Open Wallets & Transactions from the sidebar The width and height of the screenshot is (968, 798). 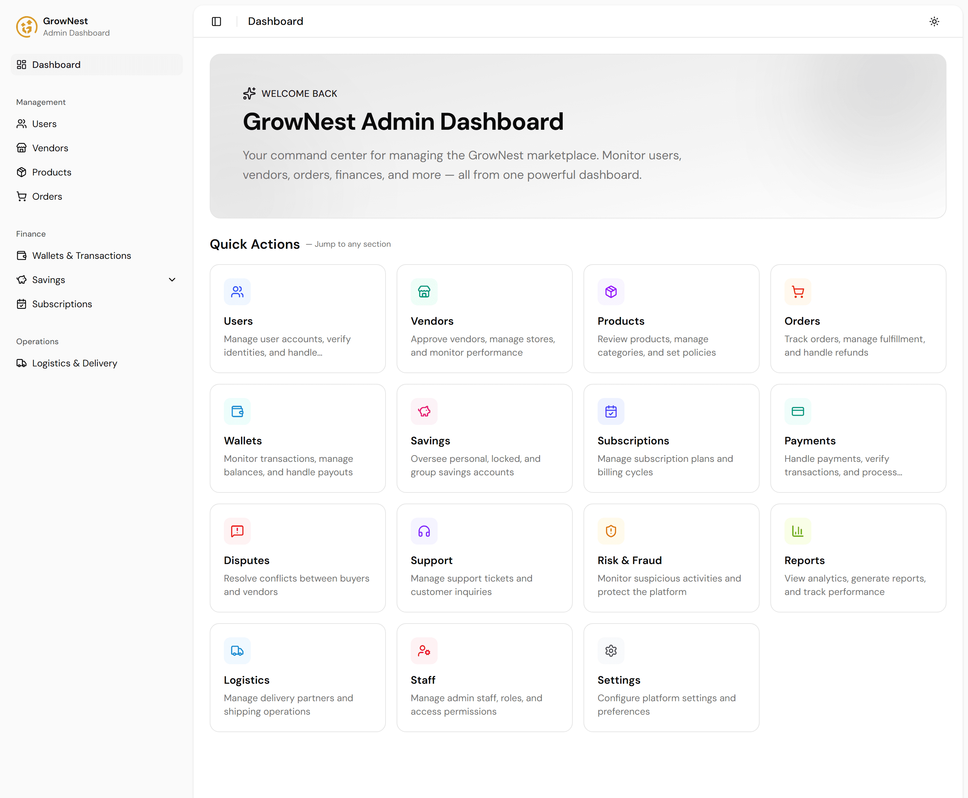coord(81,255)
